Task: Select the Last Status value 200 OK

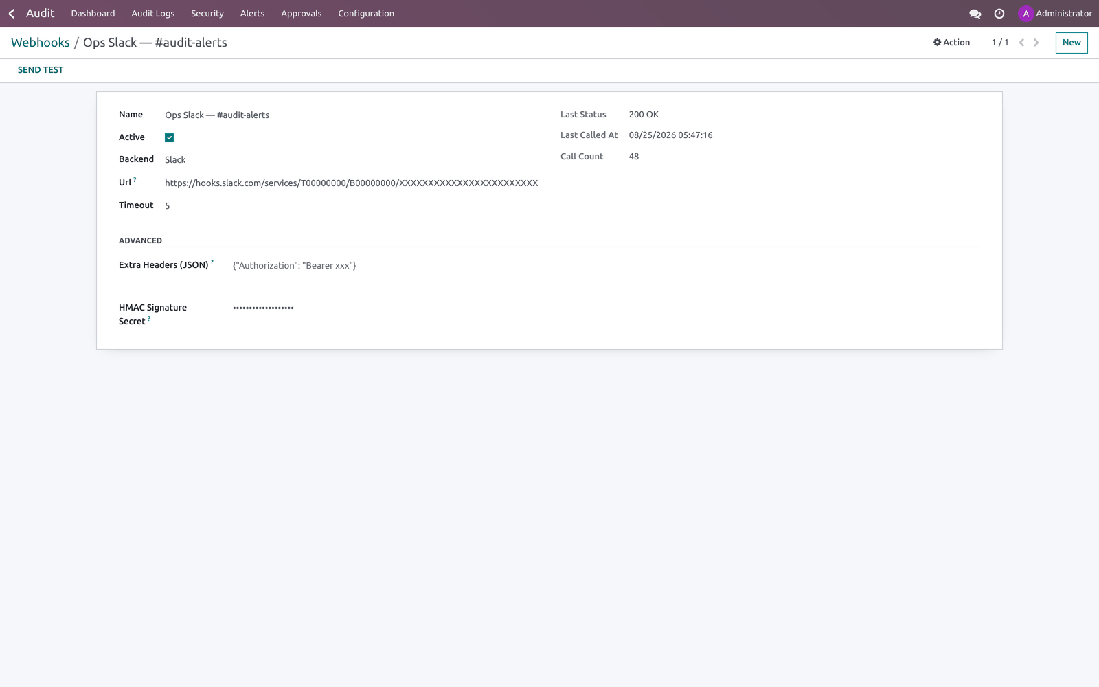Action: coord(644,115)
